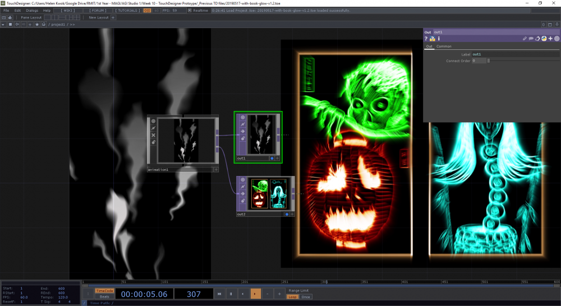The width and height of the screenshot is (561, 306).
Task: Jump to timeline start
Action: [x=219, y=294]
